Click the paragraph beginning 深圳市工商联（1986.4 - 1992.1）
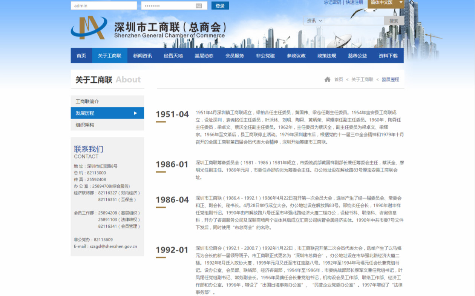This screenshot has height=296, width=475. tap(300, 213)
